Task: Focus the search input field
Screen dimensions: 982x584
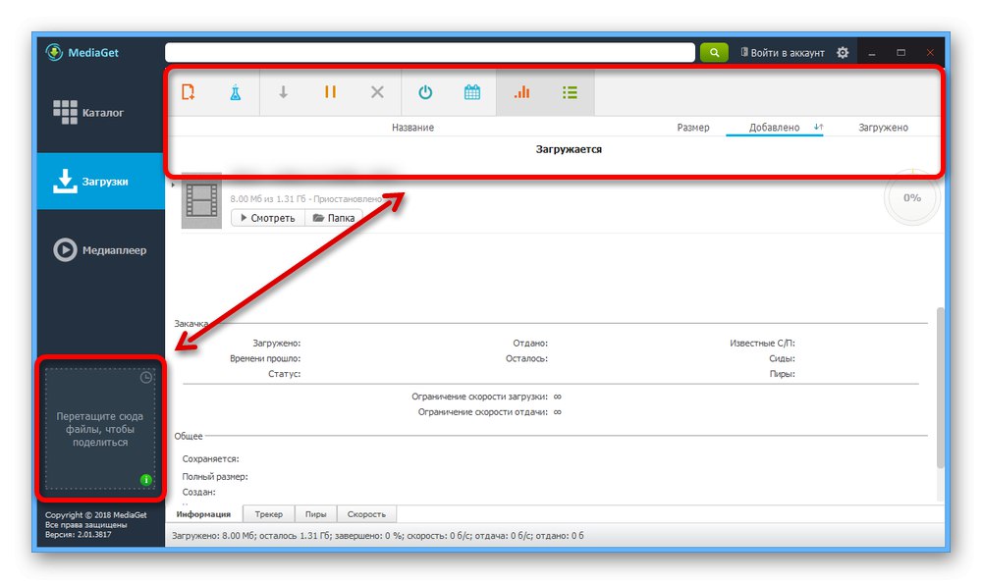Action: tap(430, 53)
